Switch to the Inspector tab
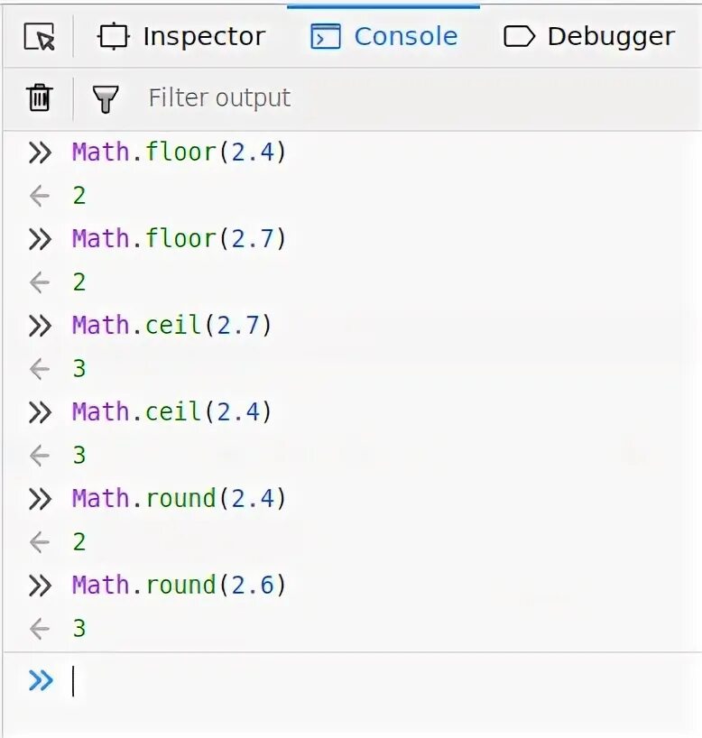Image resolution: width=702 pixels, height=738 pixels. click(x=203, y=37)
